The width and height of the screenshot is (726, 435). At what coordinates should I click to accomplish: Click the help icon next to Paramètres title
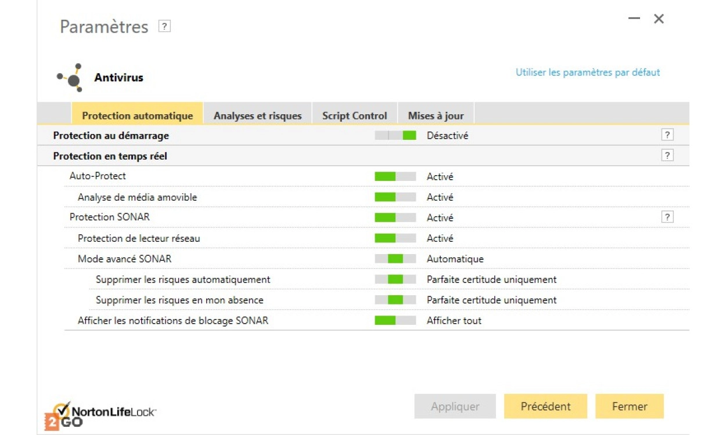click(164, 27)
